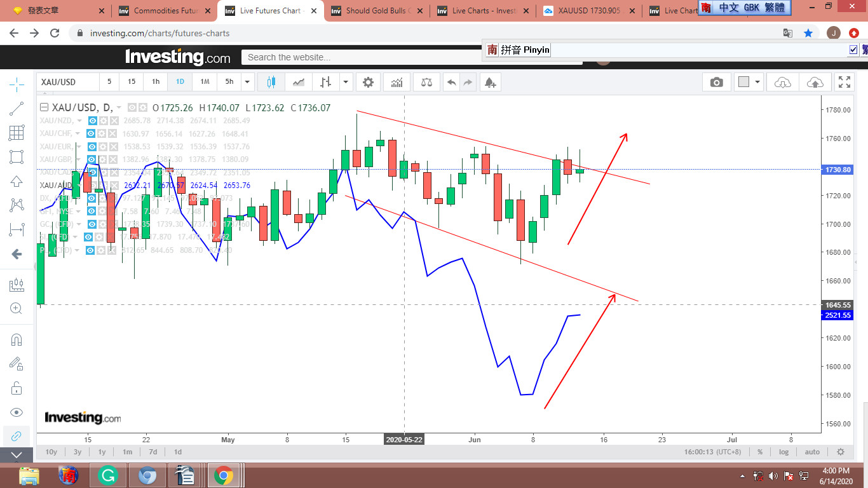This screenshot has width=868, height=488.
Task: Collapse the XAU/USD legend box
Action: 44,107
